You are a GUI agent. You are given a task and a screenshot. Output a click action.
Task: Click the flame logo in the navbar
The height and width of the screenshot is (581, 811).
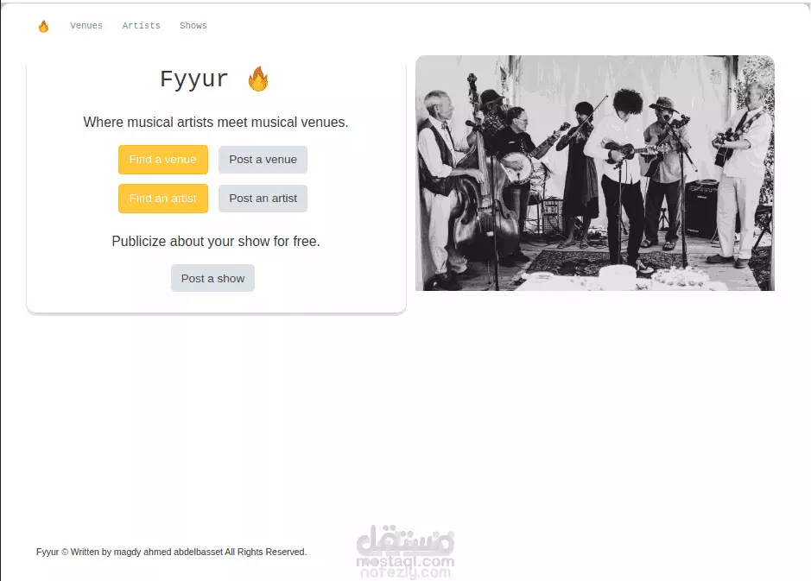coord(43,26)
